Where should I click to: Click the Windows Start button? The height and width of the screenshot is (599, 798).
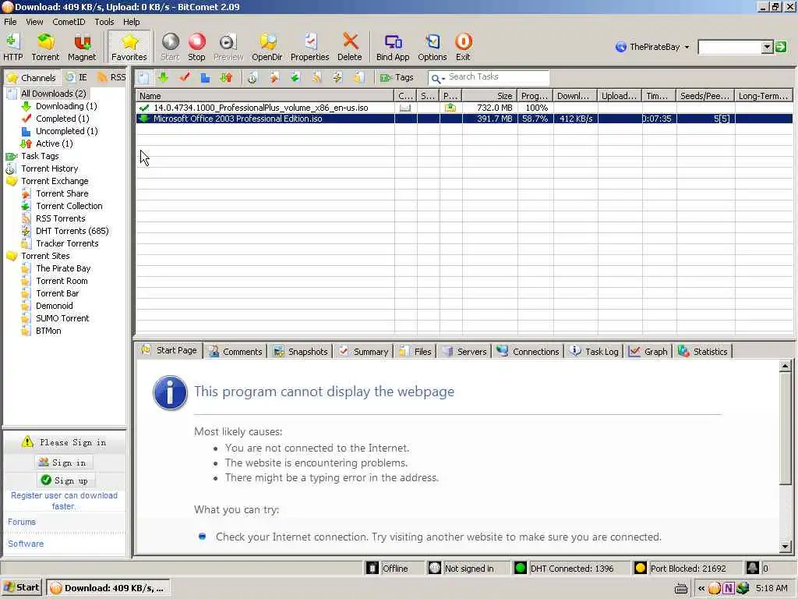[x=22, y=588]
